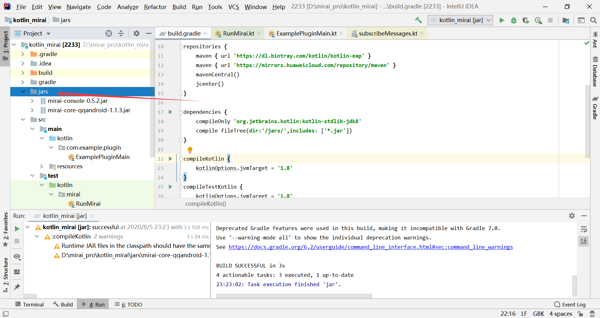The height and width of the screenshot is (318, 600).
Task: Open the 6: TODO tool window
Action: click(128, 305)
